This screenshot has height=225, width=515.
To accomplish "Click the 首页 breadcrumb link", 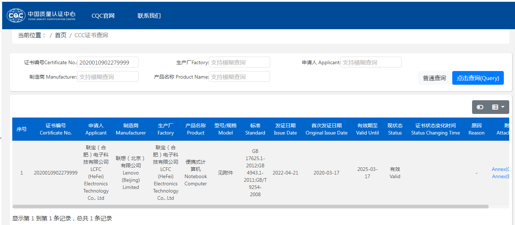I will pos(61,35).
